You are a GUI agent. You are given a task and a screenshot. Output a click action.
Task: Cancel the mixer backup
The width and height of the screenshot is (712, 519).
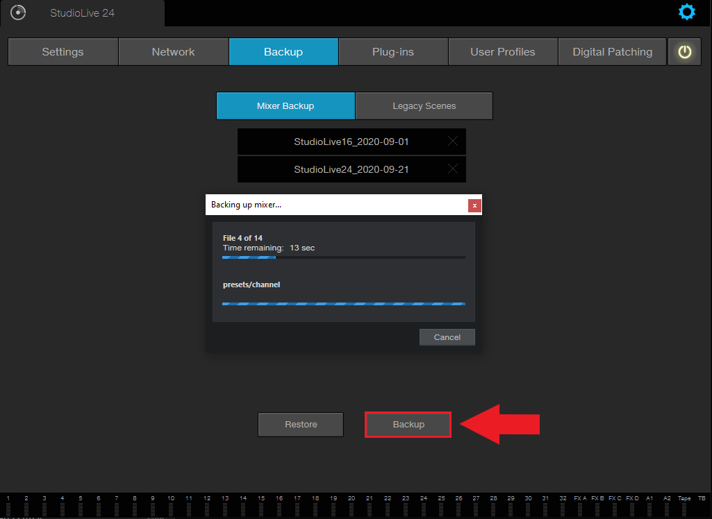click(447, 337)
